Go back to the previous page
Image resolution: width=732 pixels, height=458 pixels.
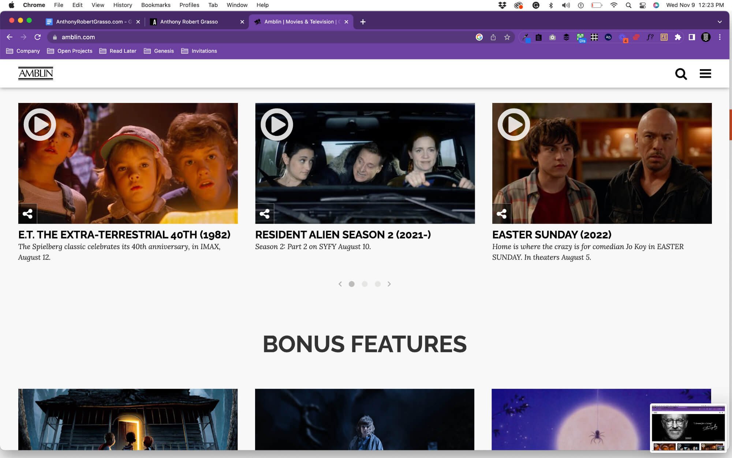(x=10, y=37)
